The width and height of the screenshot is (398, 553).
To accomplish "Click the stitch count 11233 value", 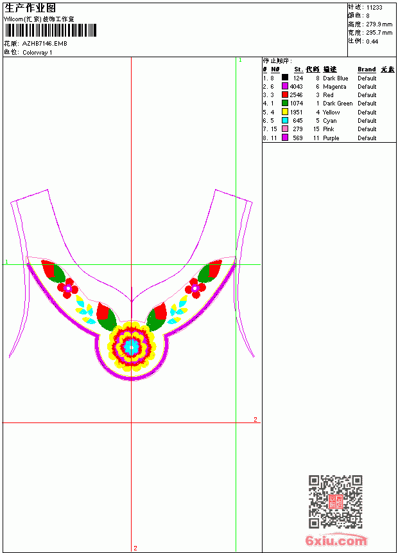I will (374, 8).
